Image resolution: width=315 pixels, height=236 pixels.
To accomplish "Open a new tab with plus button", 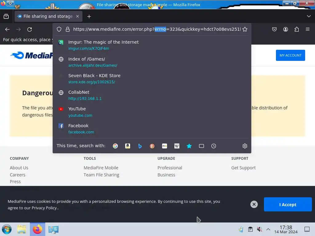I will click(x=89, y=17).
